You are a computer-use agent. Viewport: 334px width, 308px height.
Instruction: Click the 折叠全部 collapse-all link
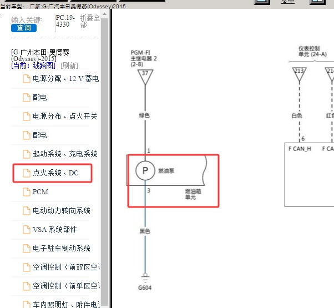point(90,21)
